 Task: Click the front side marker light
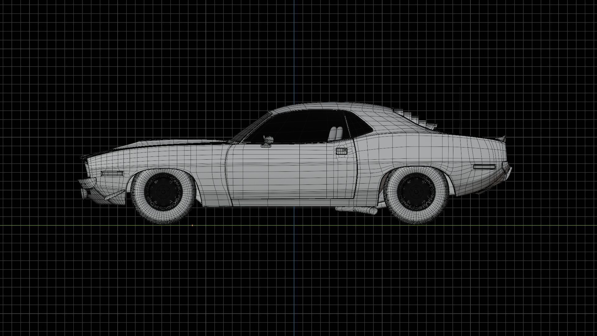[112, 173]
